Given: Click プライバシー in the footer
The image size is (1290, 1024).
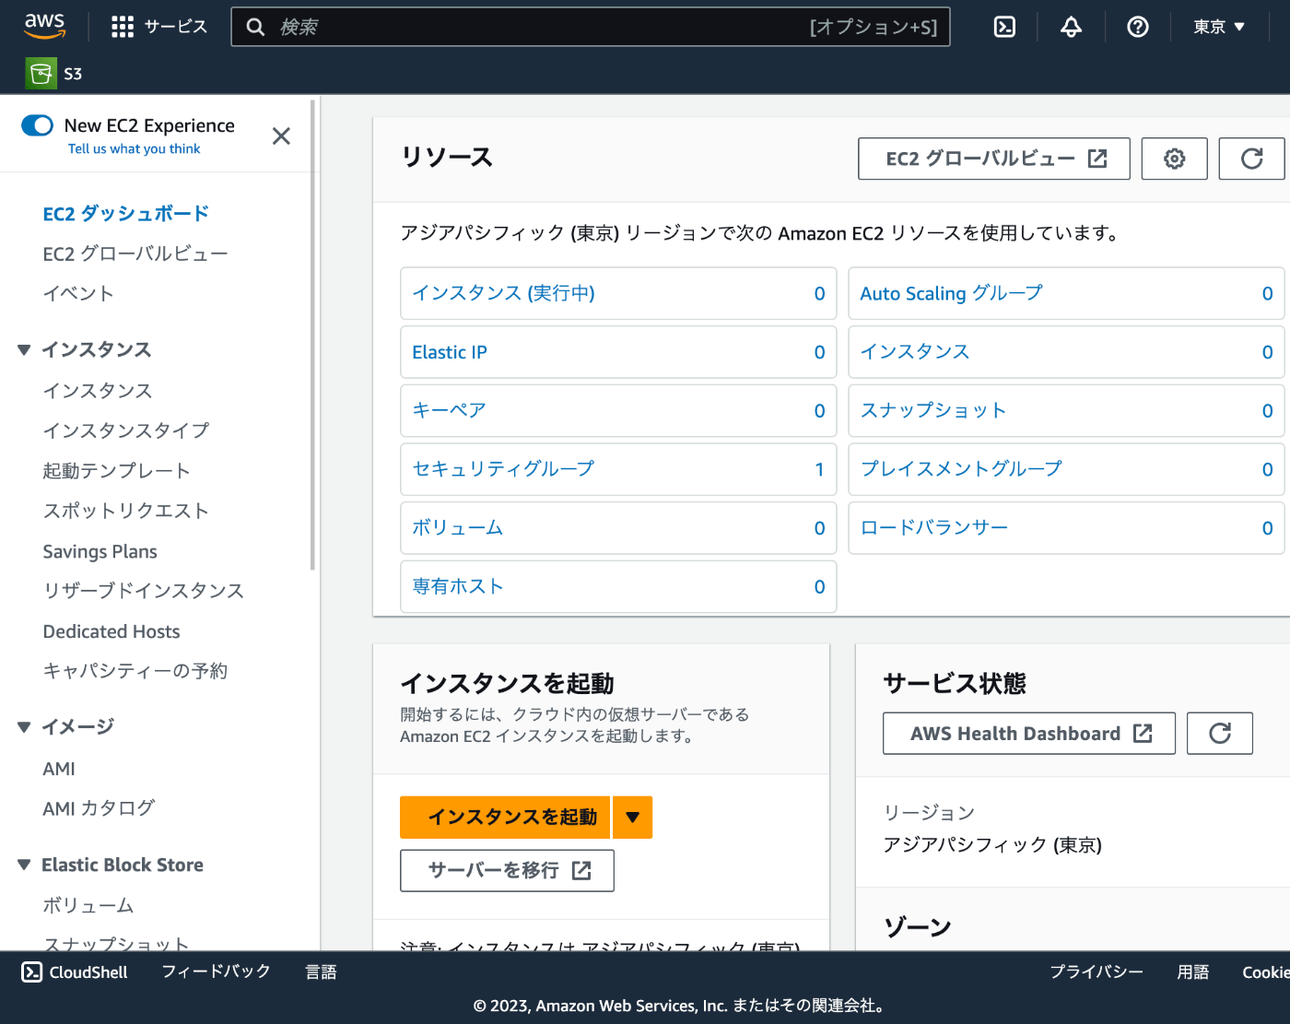Looking at the screenshot, I should 1096,971.
